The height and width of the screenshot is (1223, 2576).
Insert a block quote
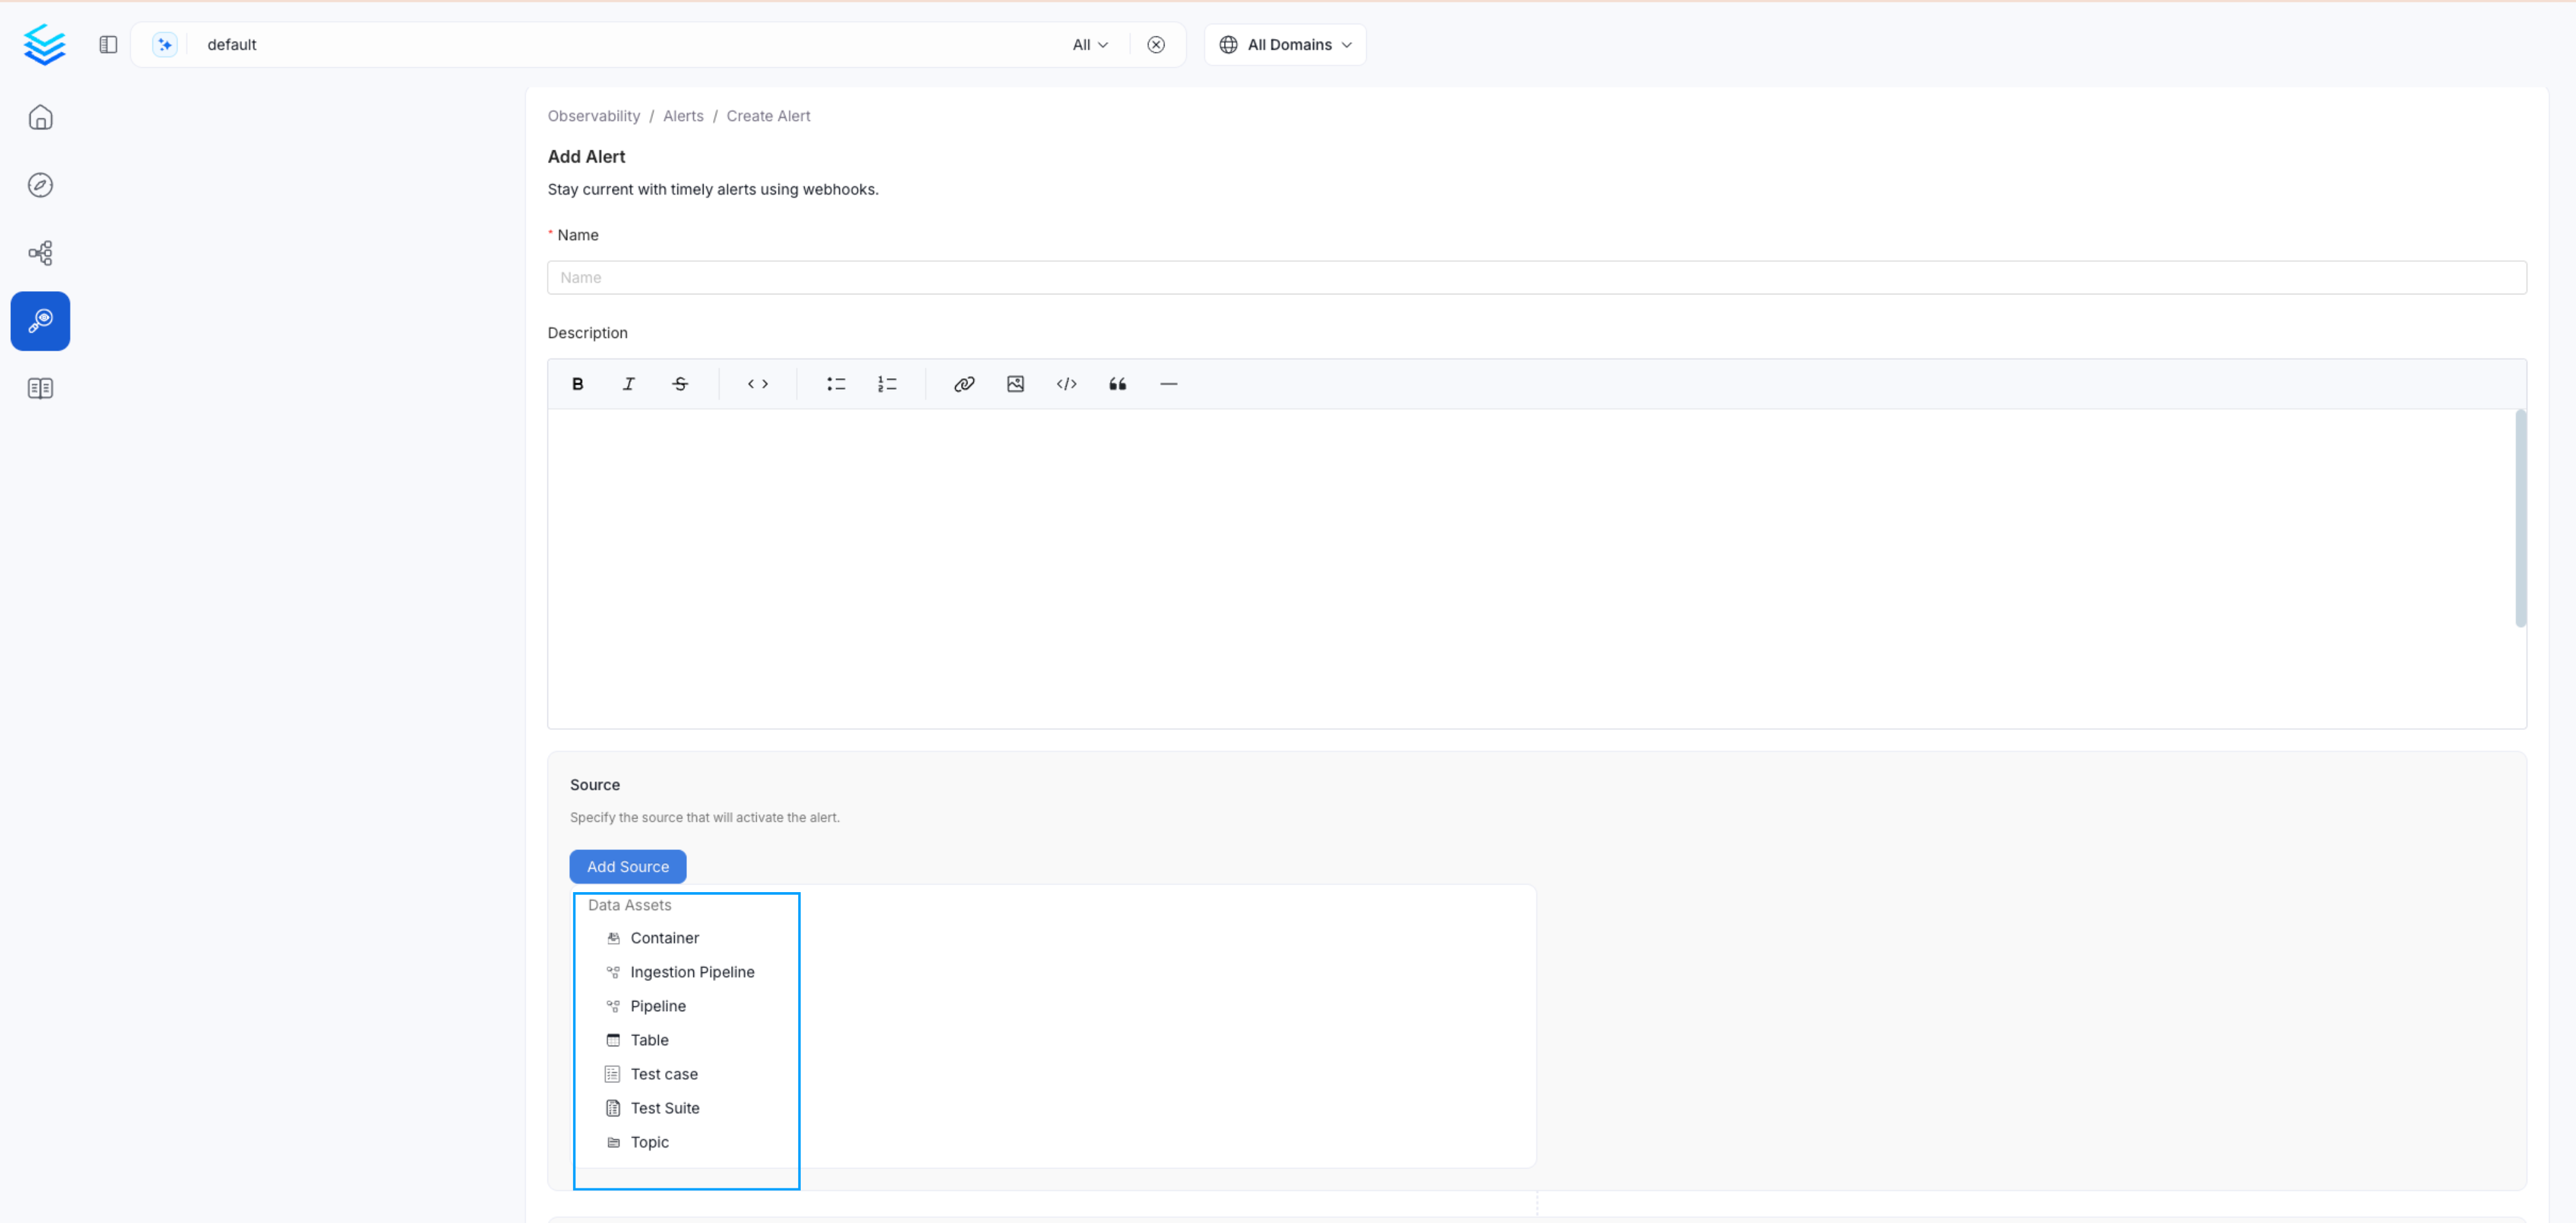point(1117,384)
